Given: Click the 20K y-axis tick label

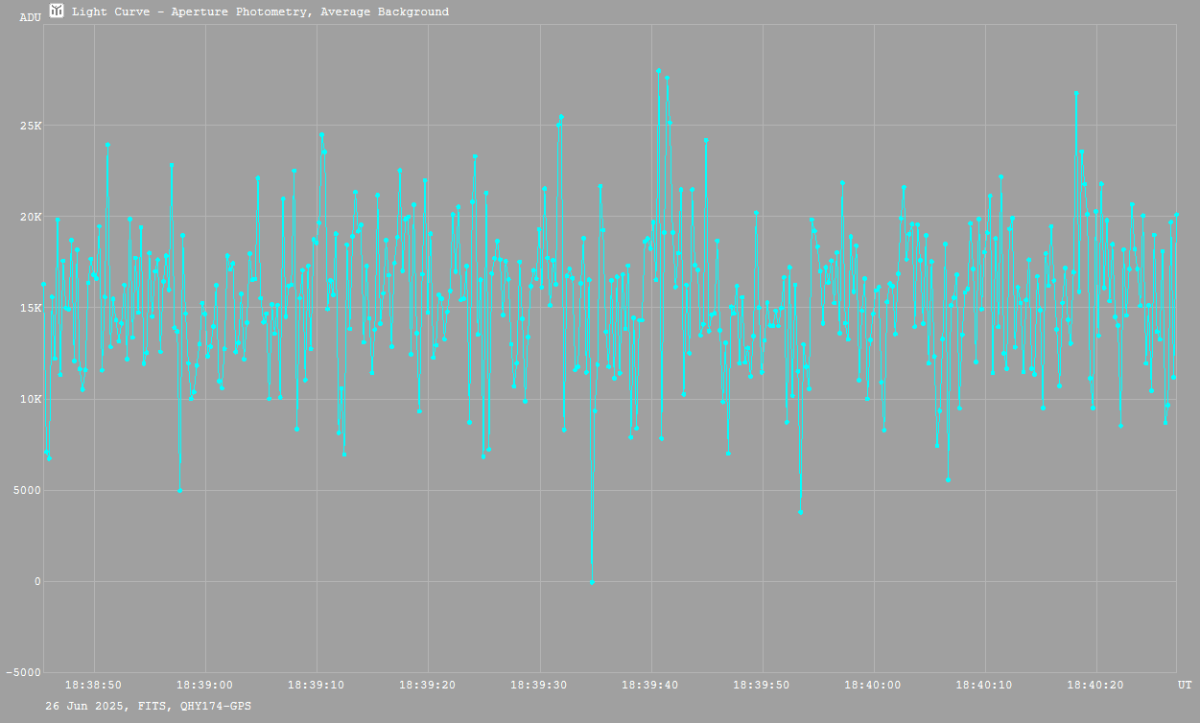Looking at the screenshot, I should (x=30, y=217).
